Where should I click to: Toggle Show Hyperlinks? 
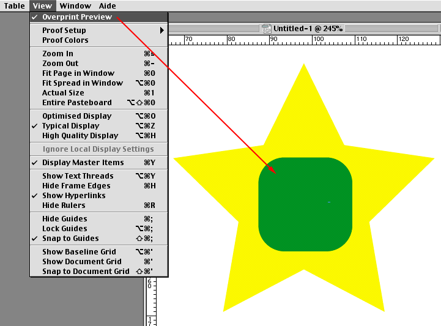click(x=99, y=196)
